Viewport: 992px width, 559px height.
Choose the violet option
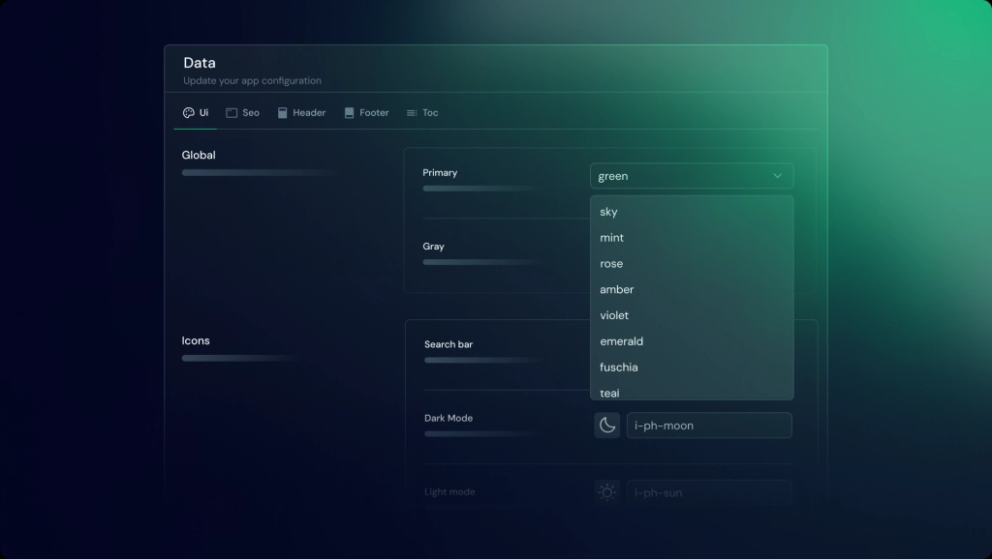point(614,316)
